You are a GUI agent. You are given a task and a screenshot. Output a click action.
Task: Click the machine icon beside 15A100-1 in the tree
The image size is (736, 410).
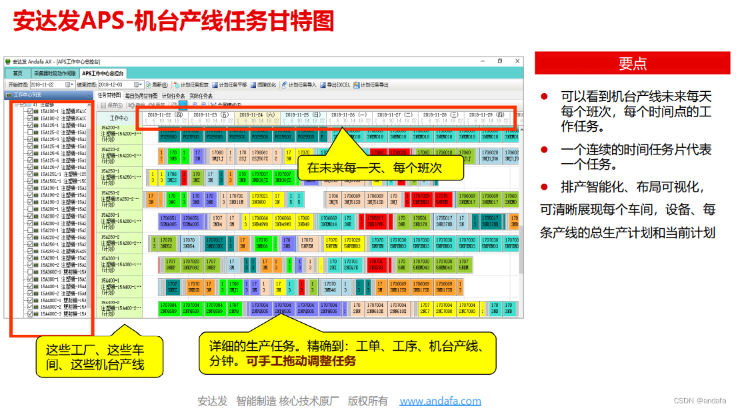click(36, 112)
